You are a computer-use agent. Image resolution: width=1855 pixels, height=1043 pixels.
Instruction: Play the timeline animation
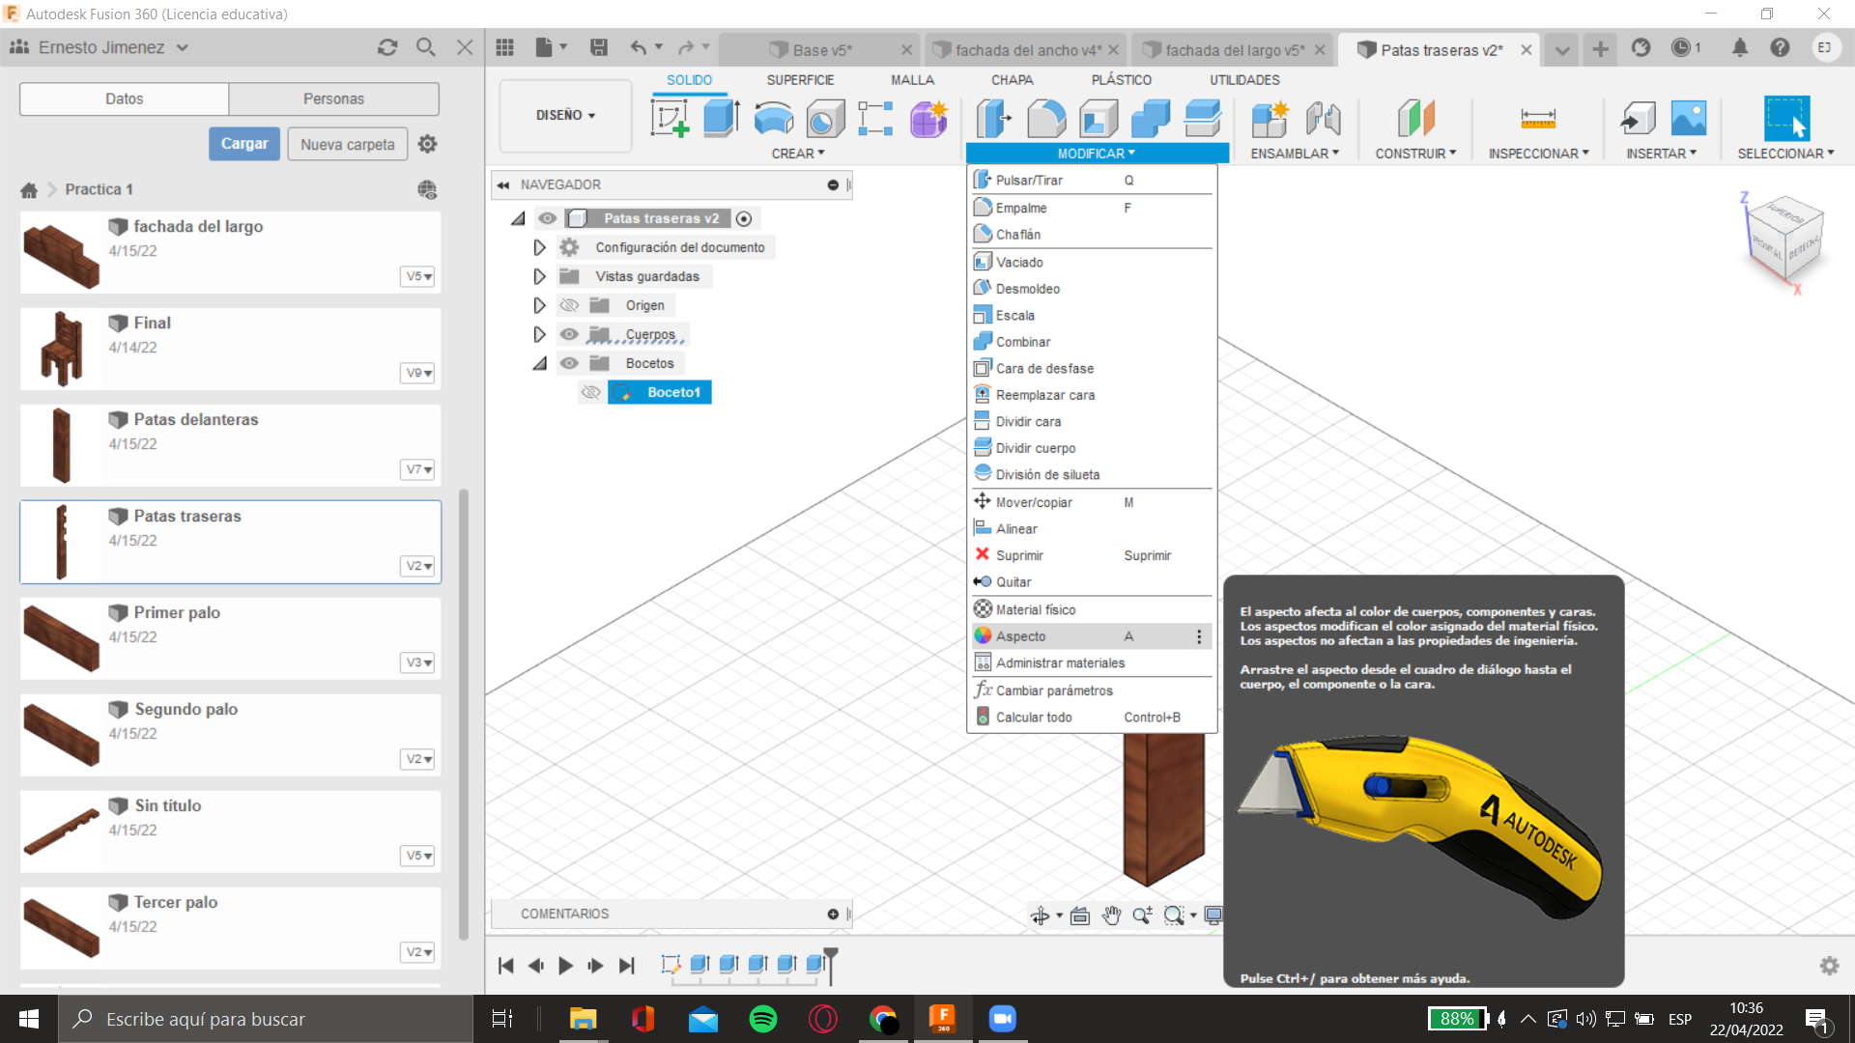(x=566, y=965)
